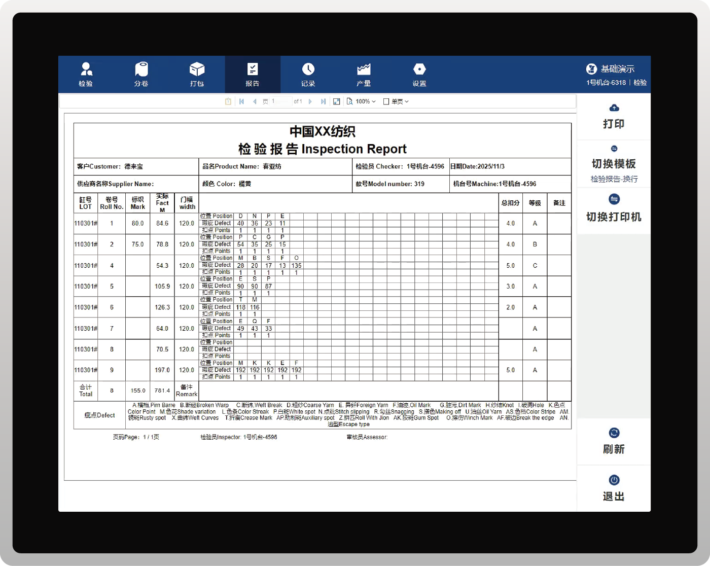
Task: Click the 疵点Defect legend label
Action: coord(99,415)
